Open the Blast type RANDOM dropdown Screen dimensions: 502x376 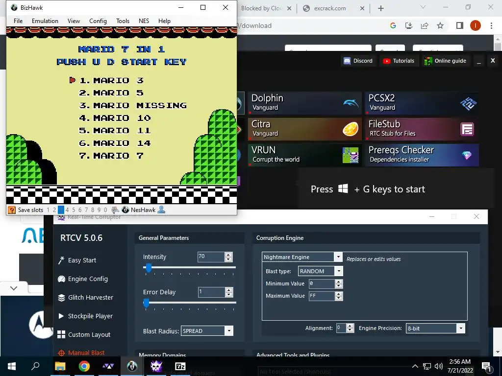321,271
